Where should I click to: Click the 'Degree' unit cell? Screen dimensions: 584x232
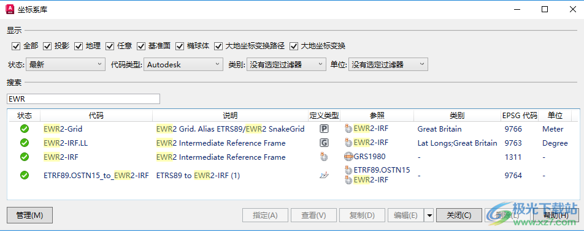click(555, 143)
